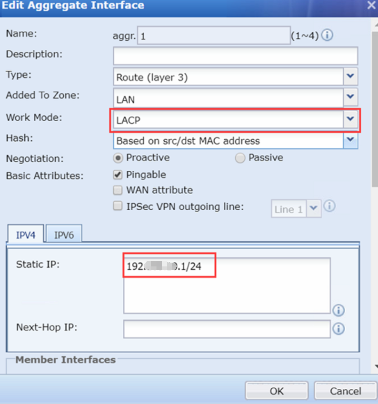Open the Work Mode dropdown arrow
This screenshot has width=378, height=404.
coord(350,119)
